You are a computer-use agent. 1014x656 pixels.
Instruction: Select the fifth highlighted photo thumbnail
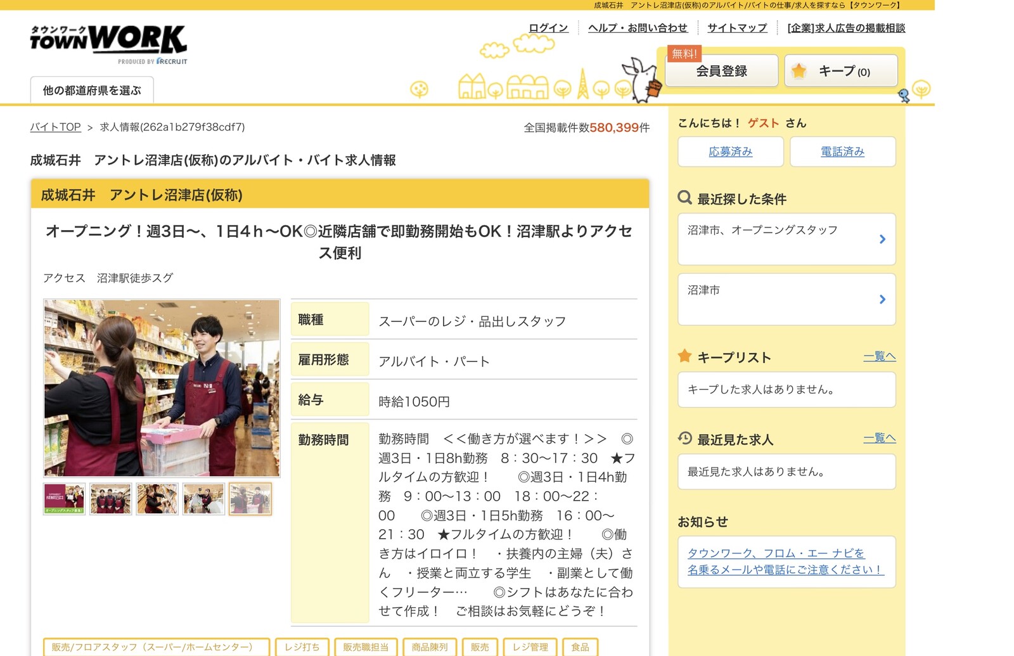250,499
